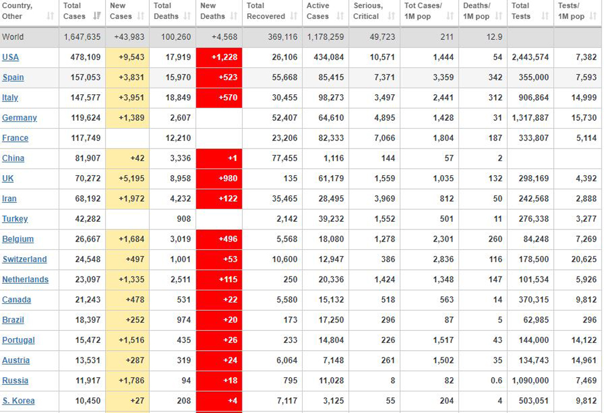This screenshot has width=604, height=413.
Task: Open the Turkey country link
Action: click(15, 219)
